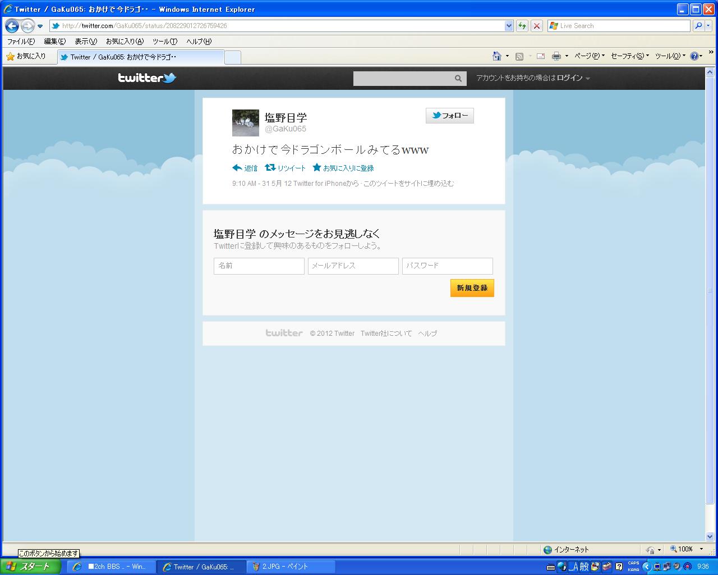Open the 塩野目学 profile name link
This screenshot has height=575, width=718.
(286, 117)
